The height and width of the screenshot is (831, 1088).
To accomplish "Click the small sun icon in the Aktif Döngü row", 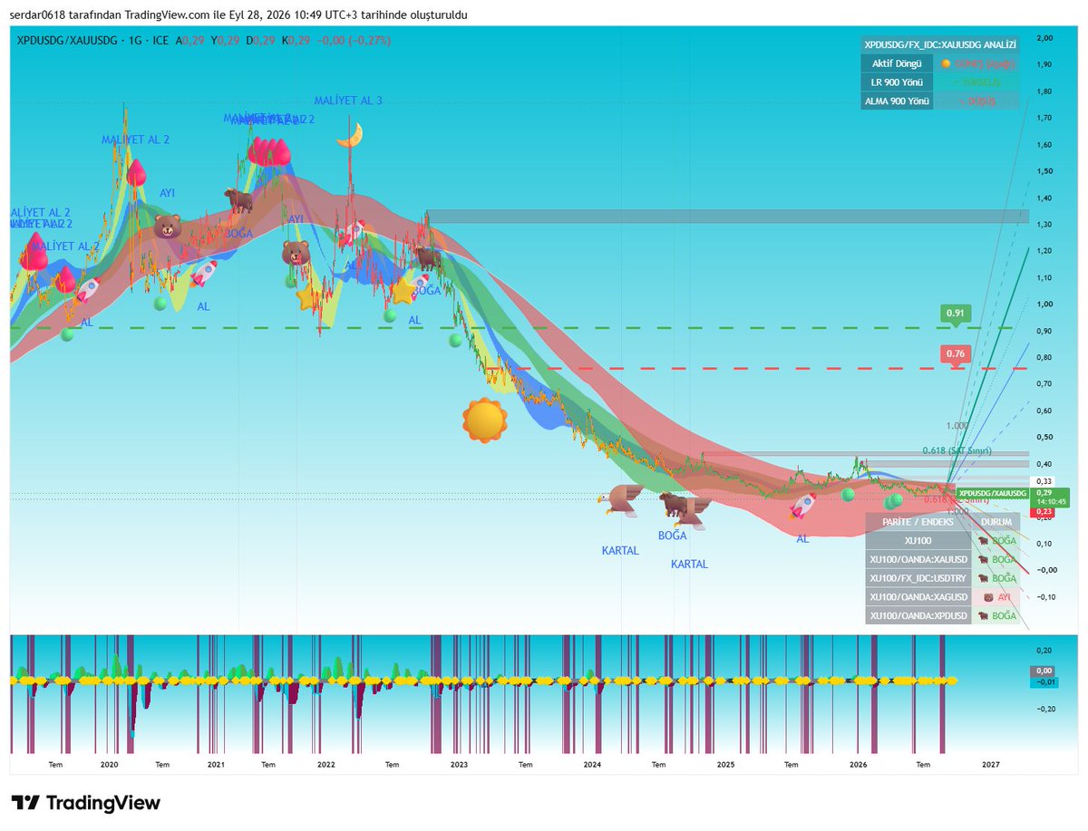I will tap(946, 63).
